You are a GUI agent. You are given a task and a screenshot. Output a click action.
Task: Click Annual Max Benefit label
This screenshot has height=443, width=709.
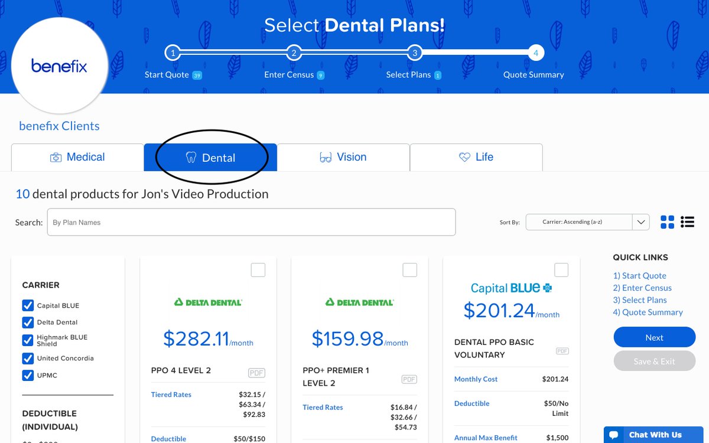(486, 438)
